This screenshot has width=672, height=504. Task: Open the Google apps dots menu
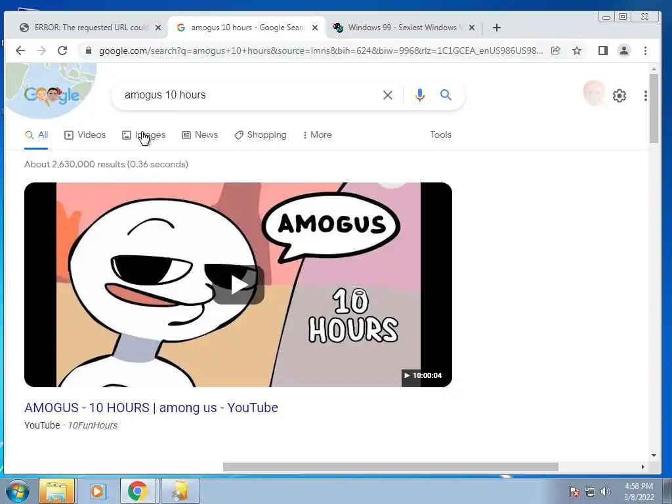click(646, 95)
